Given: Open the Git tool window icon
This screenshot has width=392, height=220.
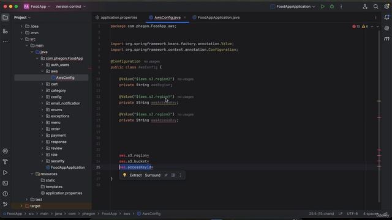Looking at the screenshot, I should coord(5,205).
